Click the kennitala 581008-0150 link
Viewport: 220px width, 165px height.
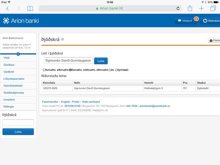tap(73, 106)
